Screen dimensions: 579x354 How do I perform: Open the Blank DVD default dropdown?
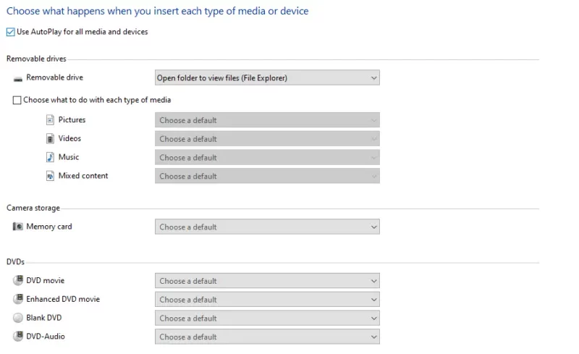[267, 318]
